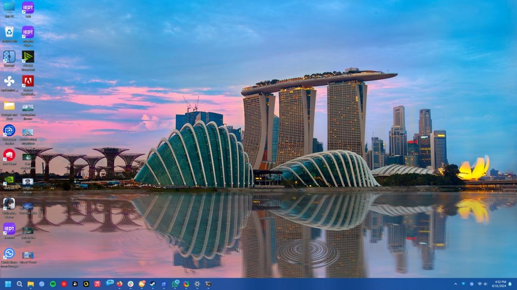Open the Recycle Bin
This screenshot has height=290, width=517.
pyautogui.click(x=9, y=32)
